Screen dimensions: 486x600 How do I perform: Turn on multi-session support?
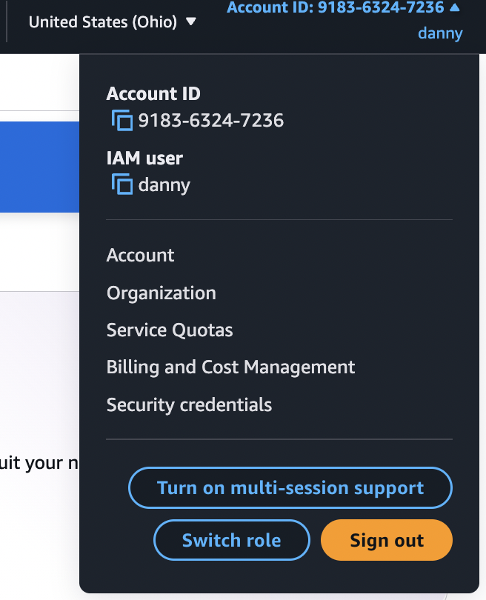click(x=290, y=488)
